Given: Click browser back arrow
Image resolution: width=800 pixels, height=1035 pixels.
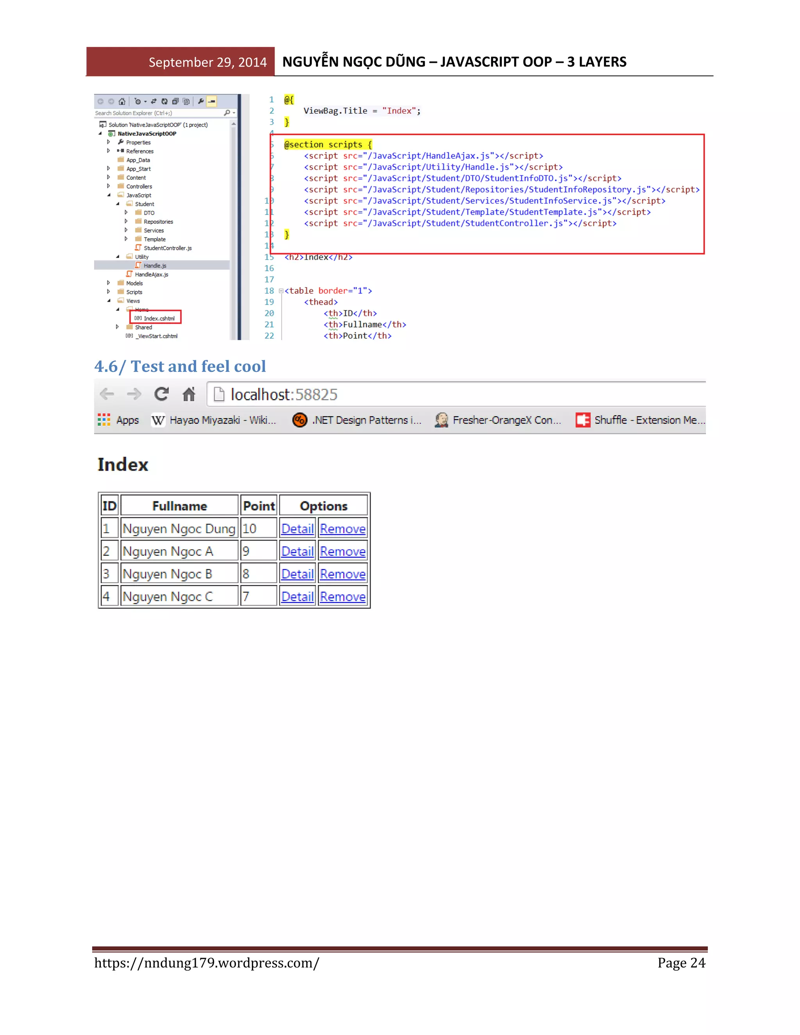Looking at the screenshot, I should (x=107, y=394).
